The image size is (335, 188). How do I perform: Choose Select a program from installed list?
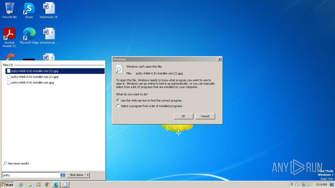149,106
